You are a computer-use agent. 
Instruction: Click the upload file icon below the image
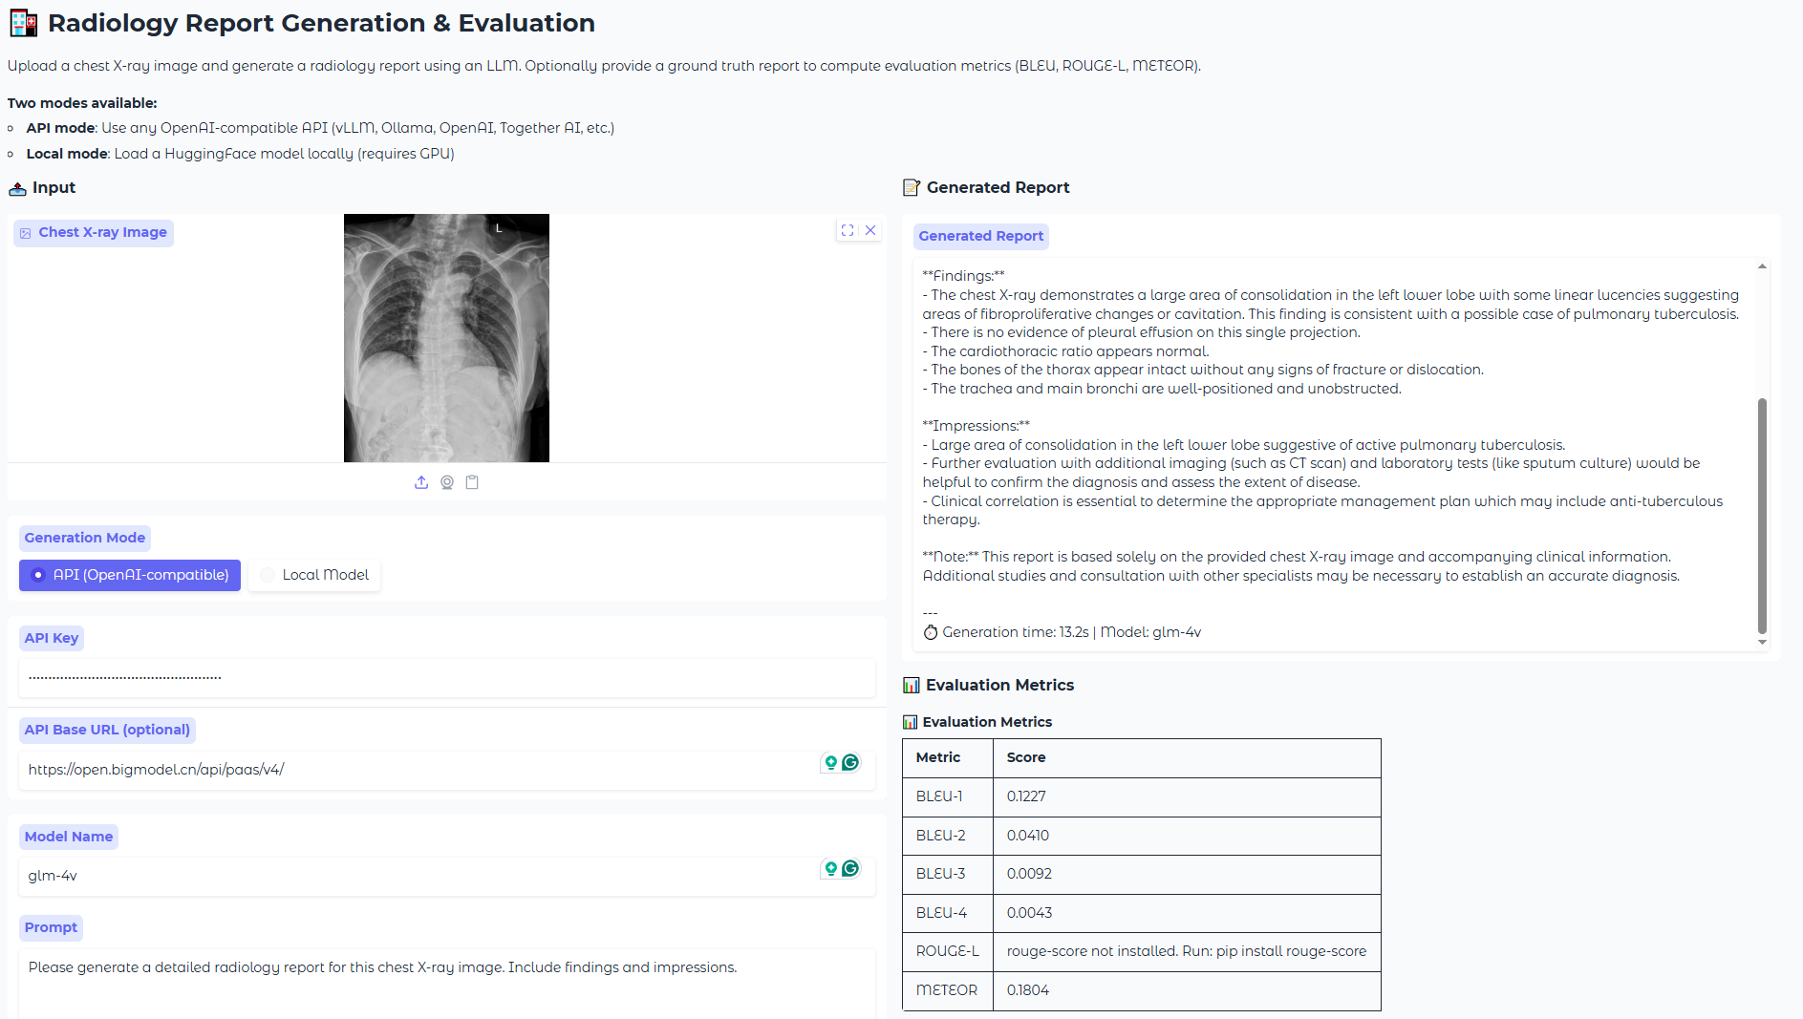click(x=421, y=482)
